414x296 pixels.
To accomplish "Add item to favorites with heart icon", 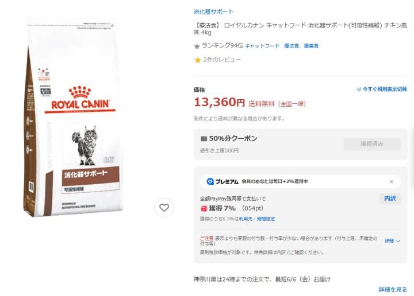I will 164,208.
